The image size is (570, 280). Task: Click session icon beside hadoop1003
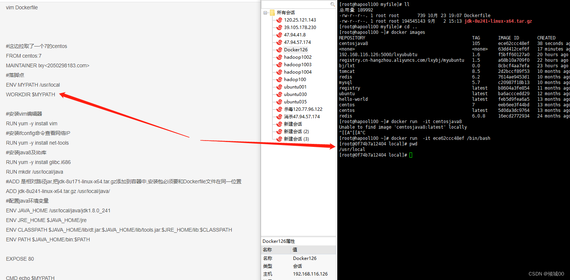pyautogui.click(x=279, y=65)
